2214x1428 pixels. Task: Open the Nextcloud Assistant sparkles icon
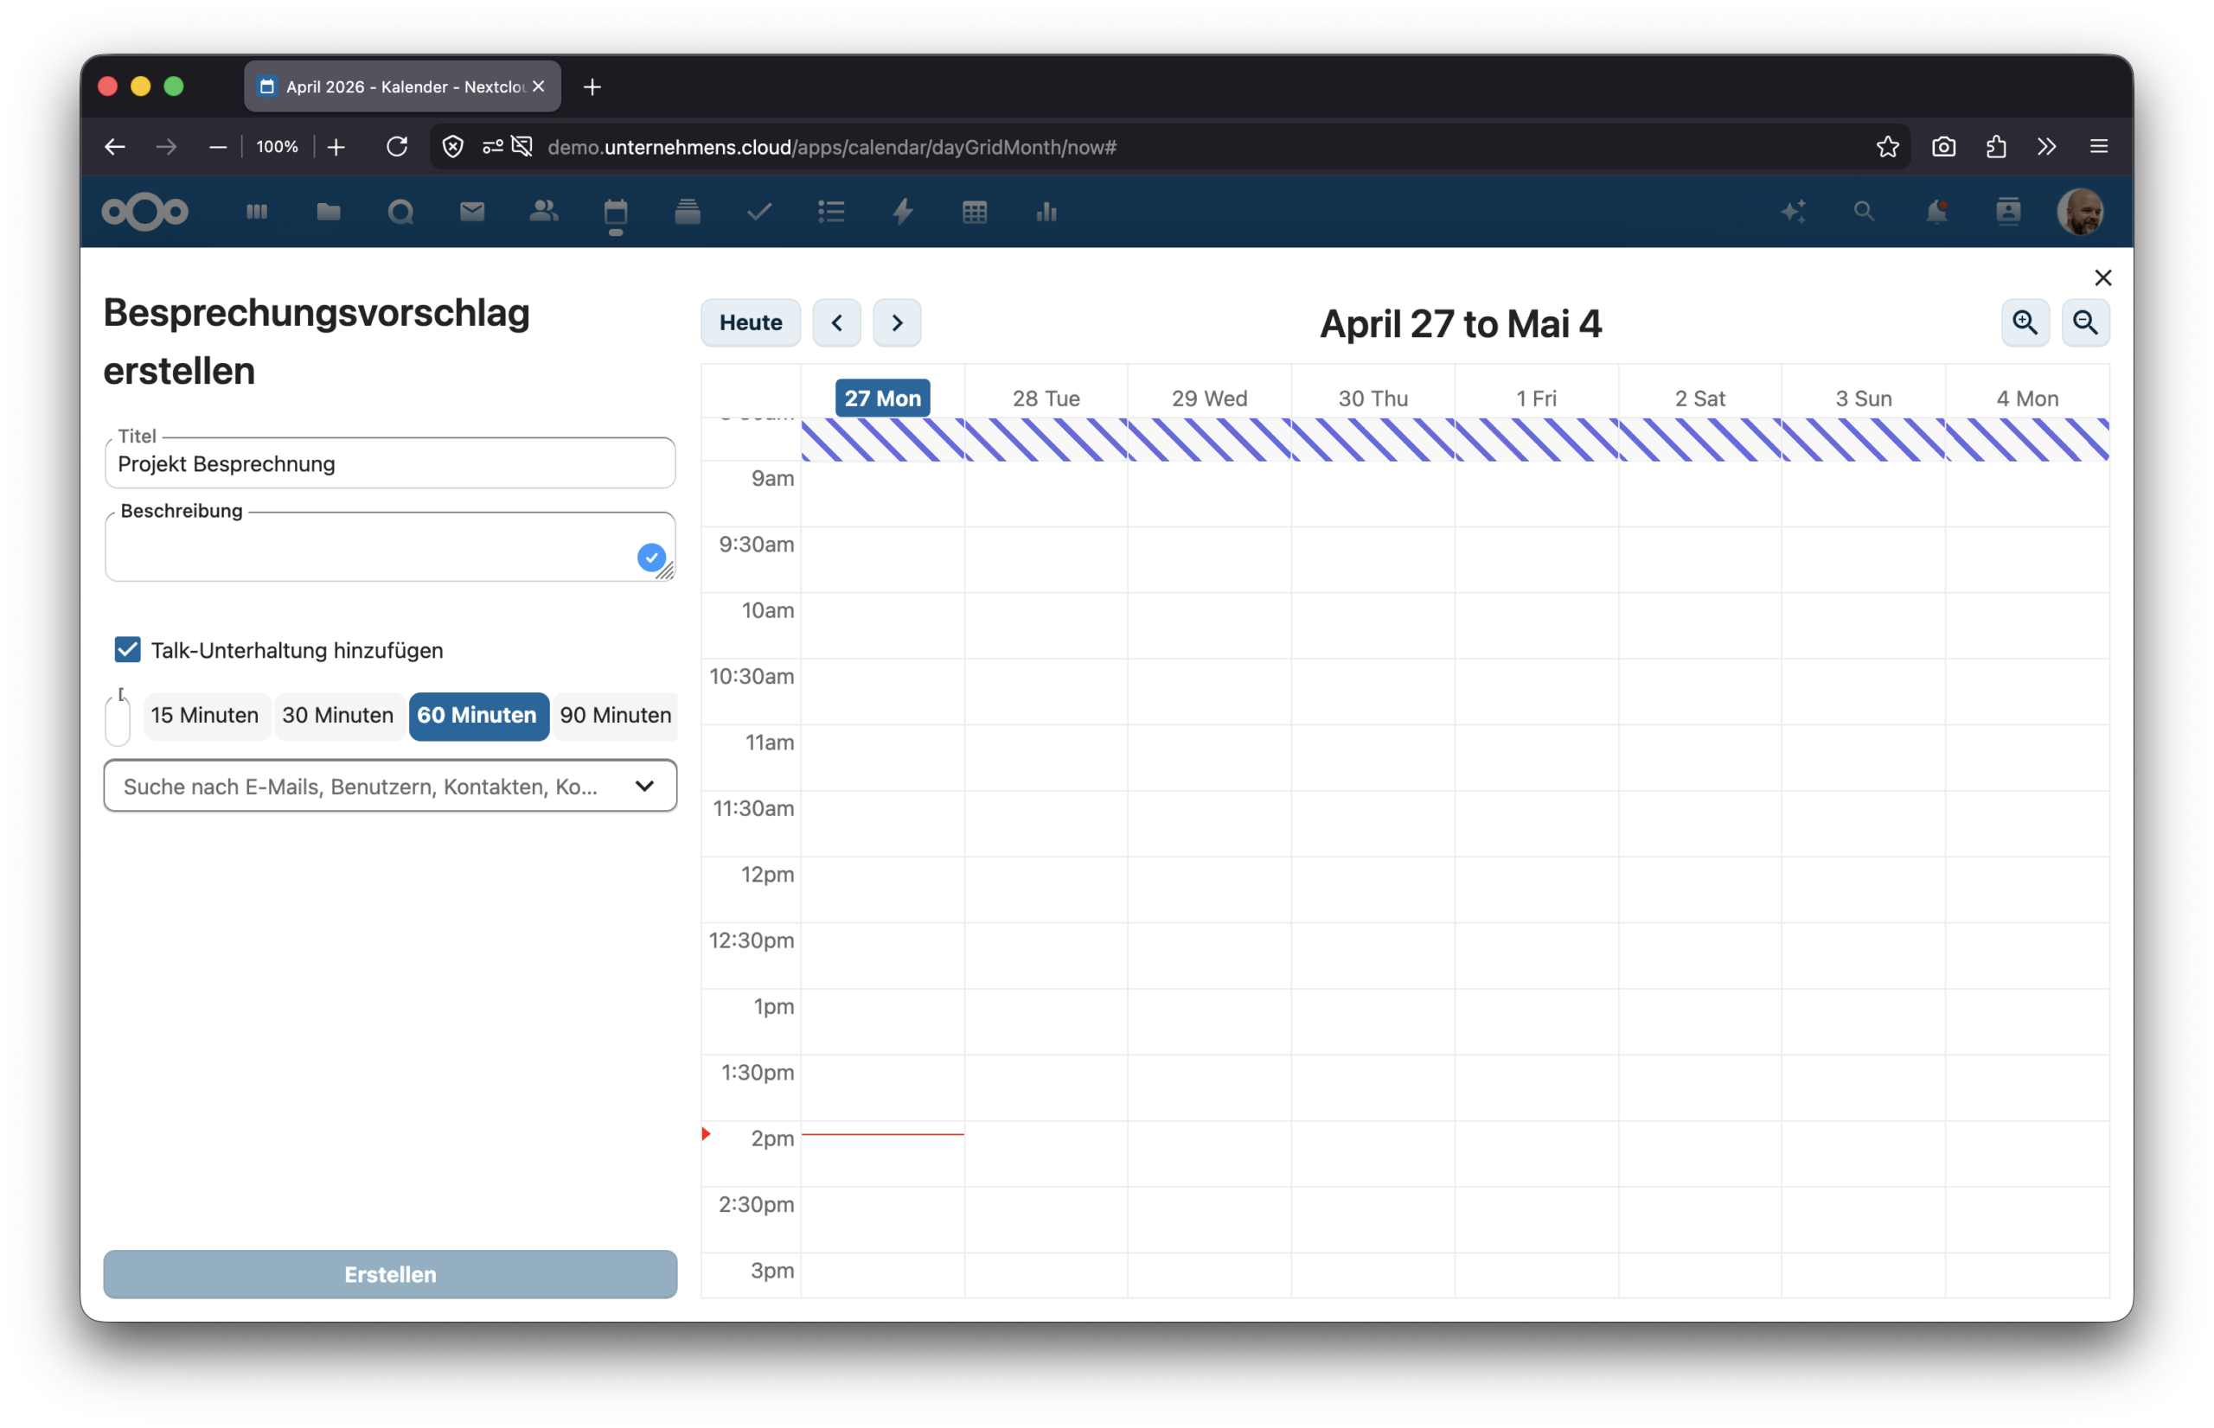click(x=1793, y=212)
